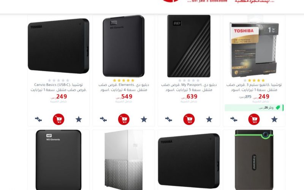Add Toshiba Canvio Slim 1TB to cart
The width and height of the screenshot is (304, 190).
pos(254,119)
